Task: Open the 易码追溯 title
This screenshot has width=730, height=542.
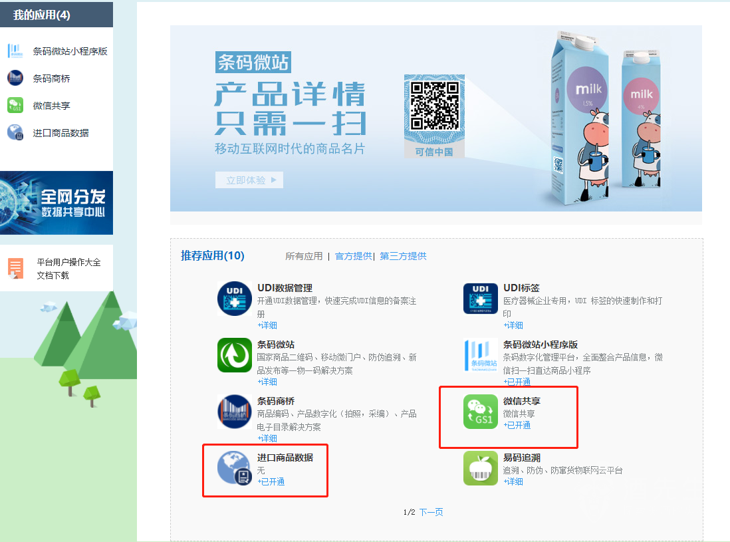Action: point(522,458)
